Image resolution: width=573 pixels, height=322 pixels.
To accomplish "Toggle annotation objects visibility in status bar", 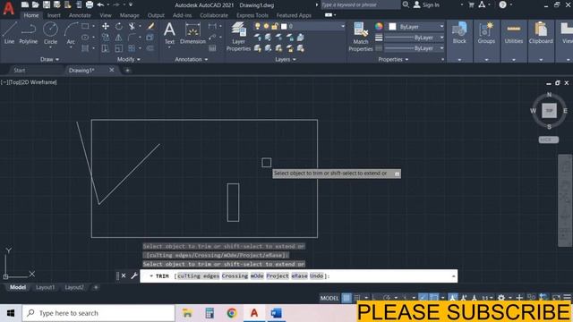I will 453,298.
